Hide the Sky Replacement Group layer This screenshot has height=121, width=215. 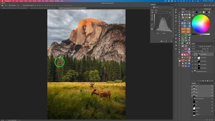pos(192,71)
